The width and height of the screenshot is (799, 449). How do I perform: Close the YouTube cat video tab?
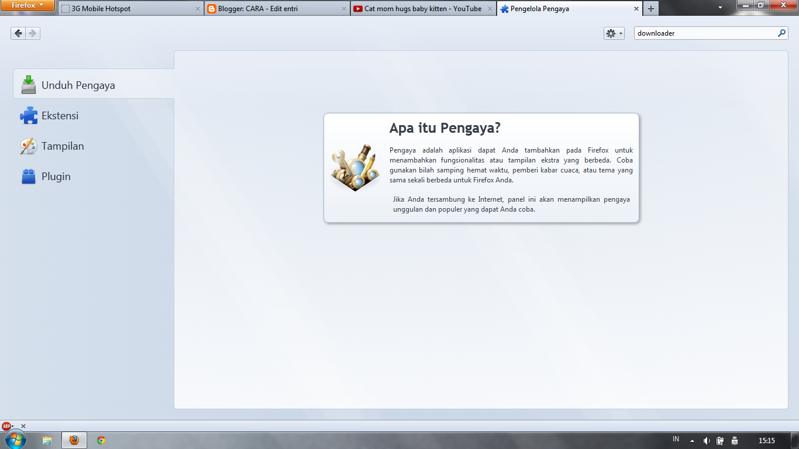(490, 9)
